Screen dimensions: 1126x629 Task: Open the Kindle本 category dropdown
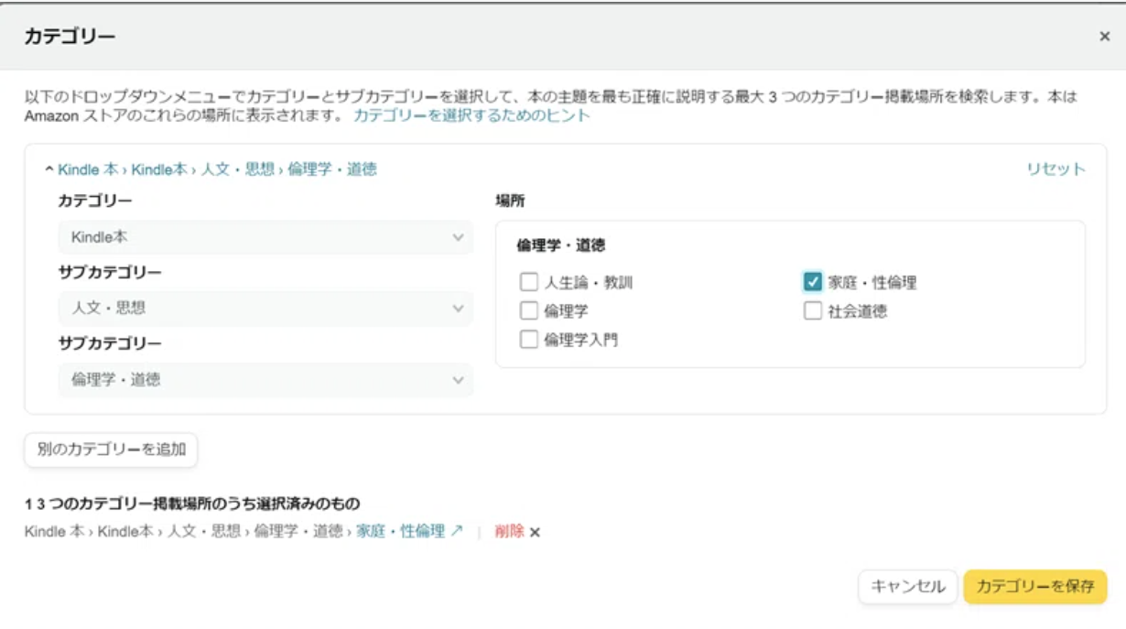coord(265,237)
